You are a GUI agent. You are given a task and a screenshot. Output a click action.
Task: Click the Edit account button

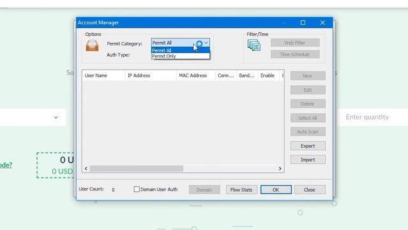308,90
